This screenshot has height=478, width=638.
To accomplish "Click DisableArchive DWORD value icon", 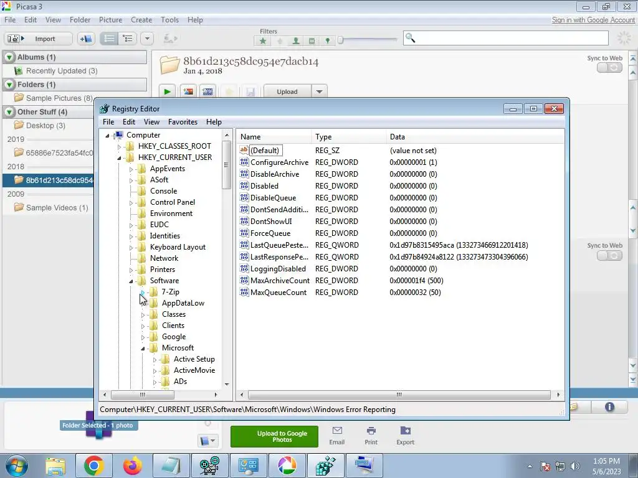I will click(244, 174).
